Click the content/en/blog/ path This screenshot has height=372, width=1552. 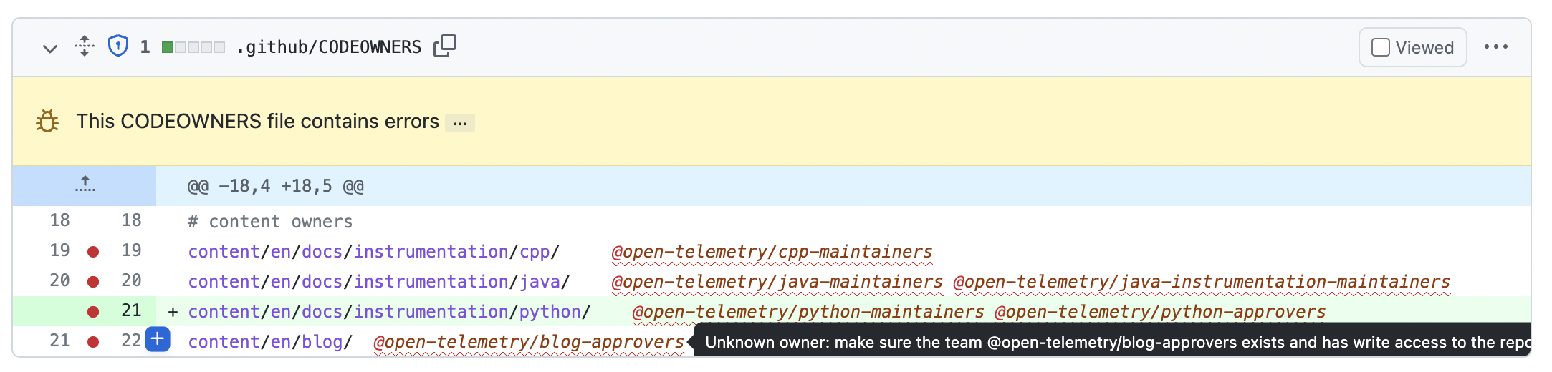pos(270,342)
